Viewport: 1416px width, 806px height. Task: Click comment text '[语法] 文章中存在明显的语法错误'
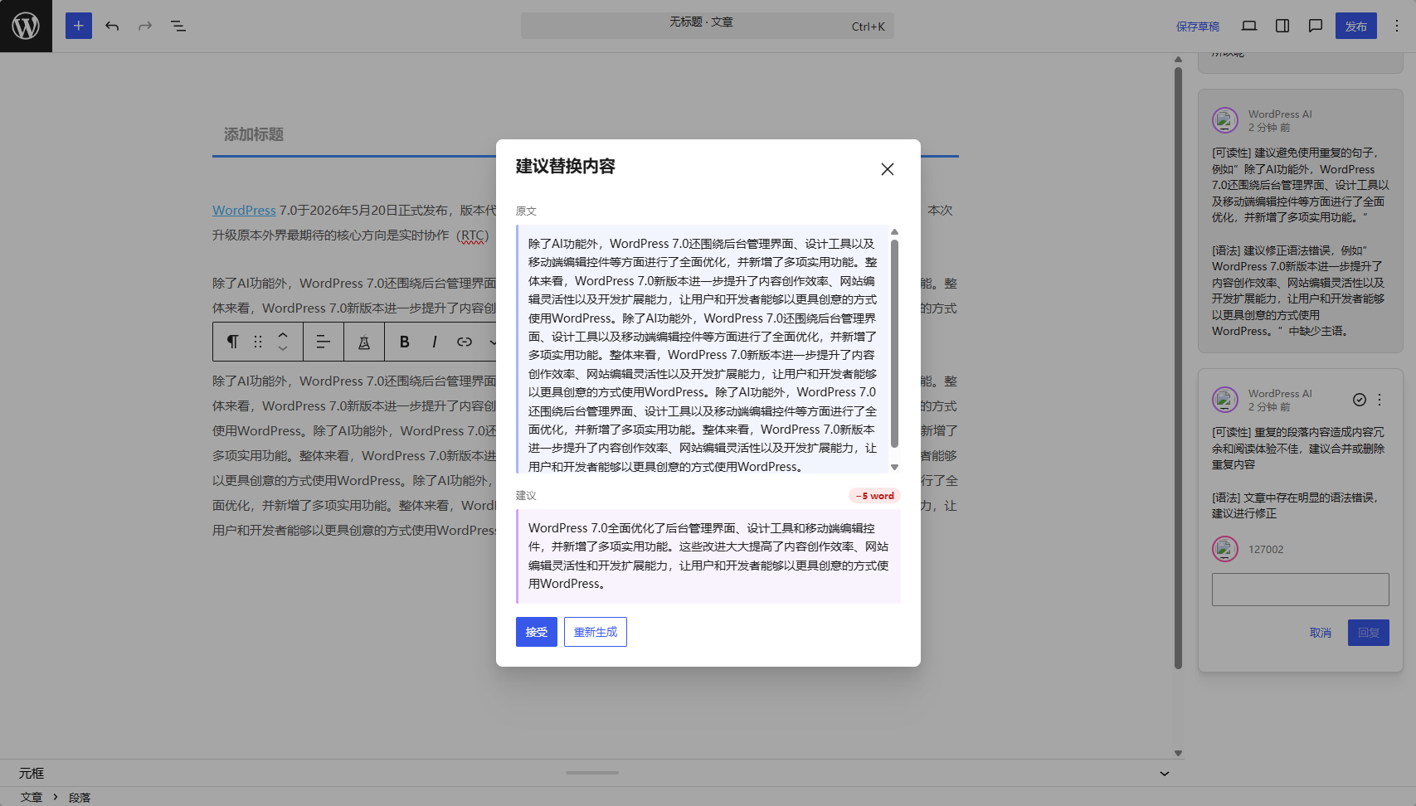pos(1295,506)
